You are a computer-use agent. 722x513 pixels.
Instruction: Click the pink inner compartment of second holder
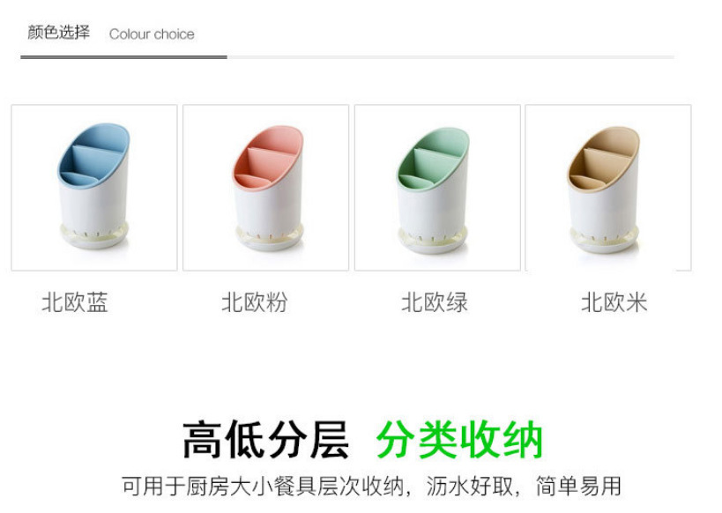point(267,157)
